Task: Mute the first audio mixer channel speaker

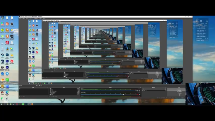Action: coord(138,91)
